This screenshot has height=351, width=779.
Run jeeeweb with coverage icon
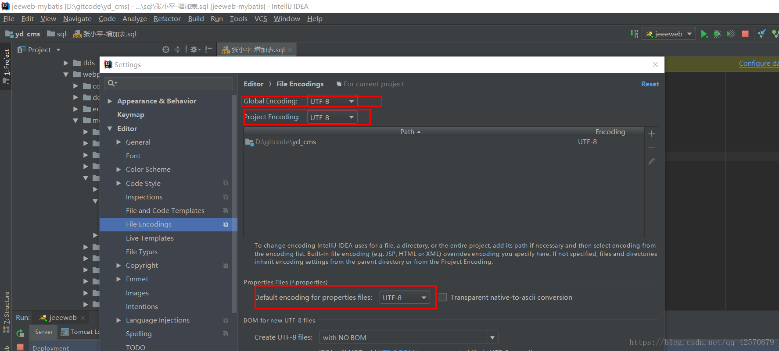(x=731, y=34)
